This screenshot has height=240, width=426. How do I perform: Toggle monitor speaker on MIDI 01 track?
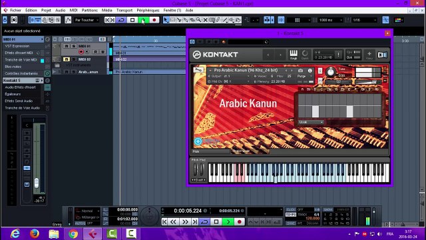click(x=87, y=52)
